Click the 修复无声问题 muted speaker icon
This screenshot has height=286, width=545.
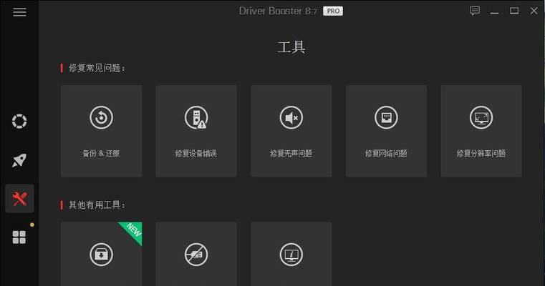(291, 117)
